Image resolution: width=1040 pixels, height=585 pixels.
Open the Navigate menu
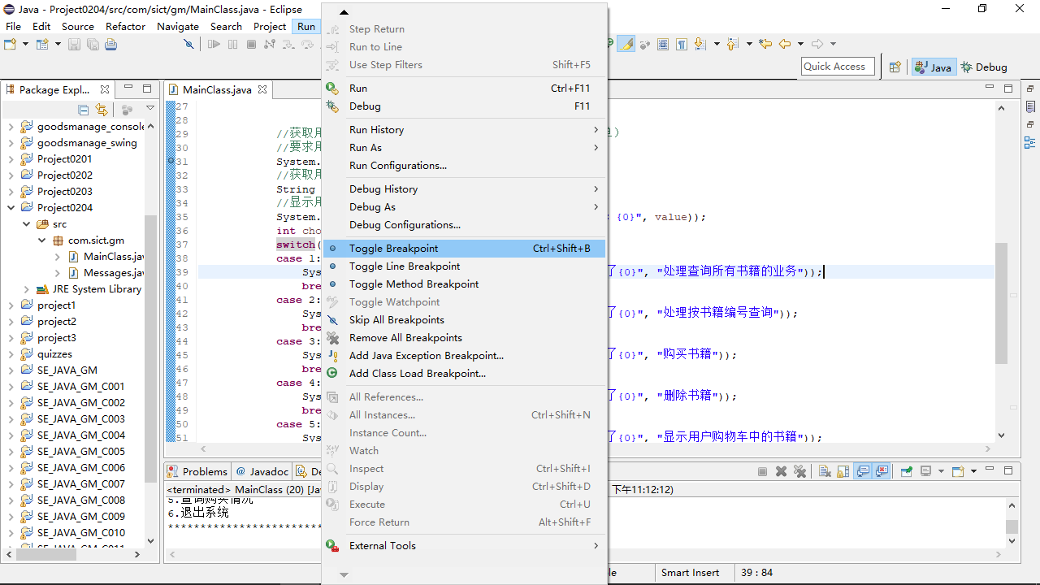pyautogui.click(x=178, y=26)
